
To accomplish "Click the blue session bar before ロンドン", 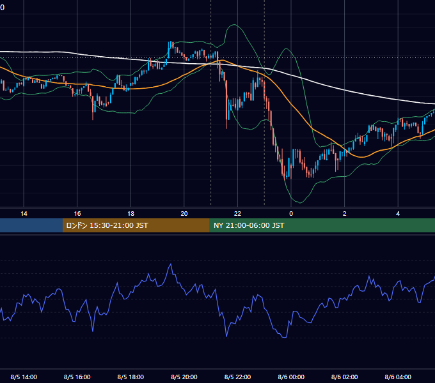I will click(31, 225).
